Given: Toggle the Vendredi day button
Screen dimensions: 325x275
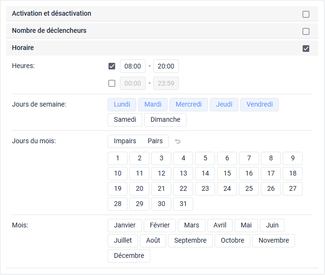Looking at the screenshot, I should (259, 105).
